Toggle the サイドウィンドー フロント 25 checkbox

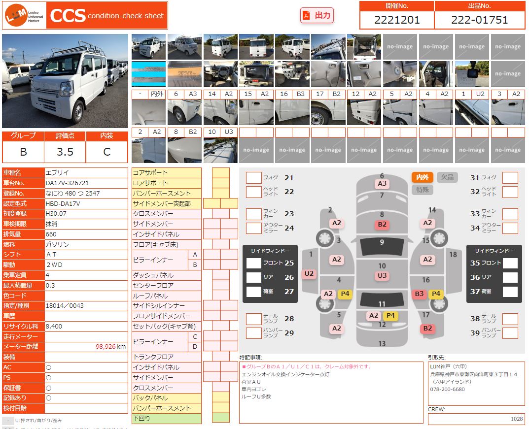pyautogui.click(x=253, y=263)
